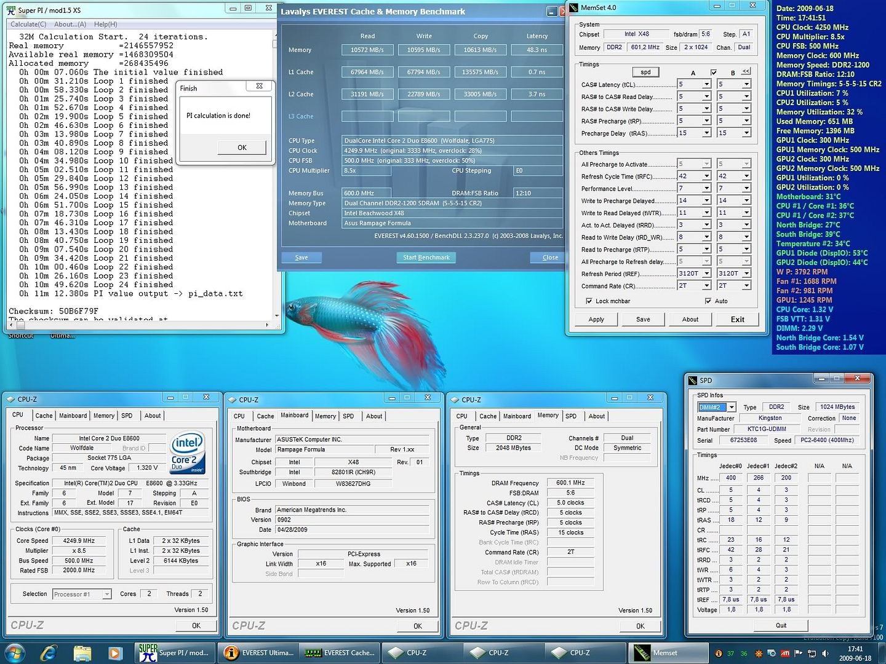886x664 pixels.
Task: Open Windows Media Player from the taskbar
Action: tap(115, 652)
